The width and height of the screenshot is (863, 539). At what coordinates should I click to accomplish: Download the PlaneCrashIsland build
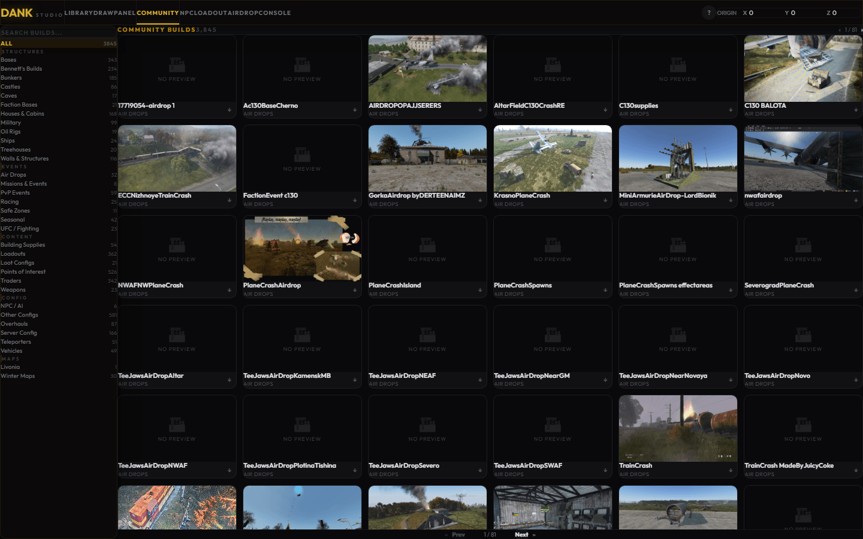[x=480, y=290]
